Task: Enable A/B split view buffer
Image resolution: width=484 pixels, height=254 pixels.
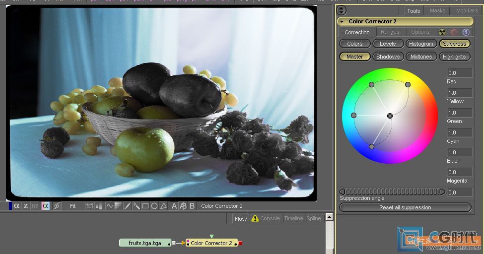Action: [x=183, y=206]
